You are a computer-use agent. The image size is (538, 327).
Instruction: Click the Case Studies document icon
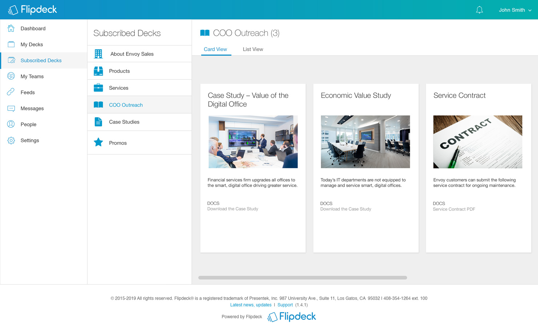(98, 122)
